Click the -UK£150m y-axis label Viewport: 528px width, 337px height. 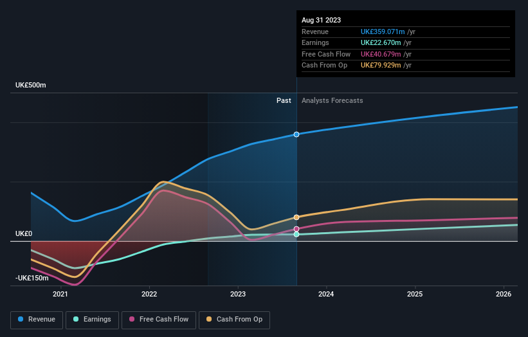[x=32, y=278]
